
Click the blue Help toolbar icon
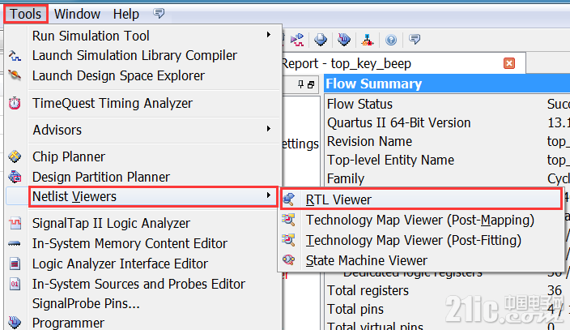(391, 40)
